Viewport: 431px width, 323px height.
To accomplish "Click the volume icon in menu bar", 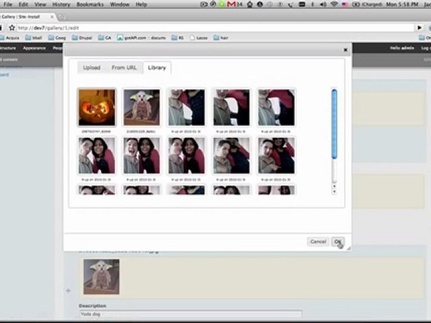I will coord(323,4).
